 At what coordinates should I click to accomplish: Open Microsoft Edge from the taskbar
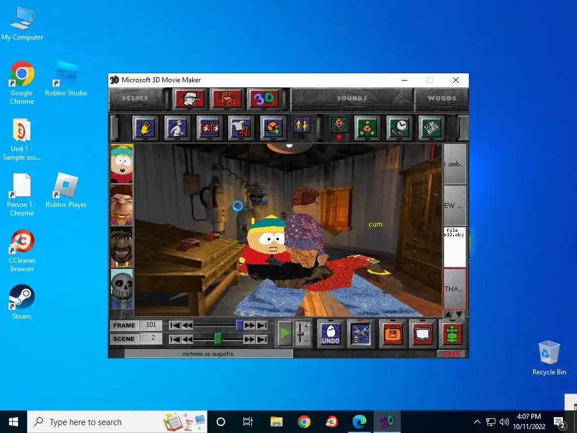tap(359, 422)
